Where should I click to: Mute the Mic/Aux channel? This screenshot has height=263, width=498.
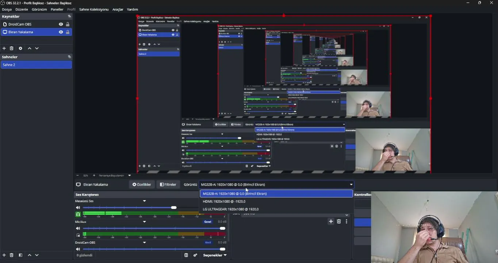pos(78,228)
